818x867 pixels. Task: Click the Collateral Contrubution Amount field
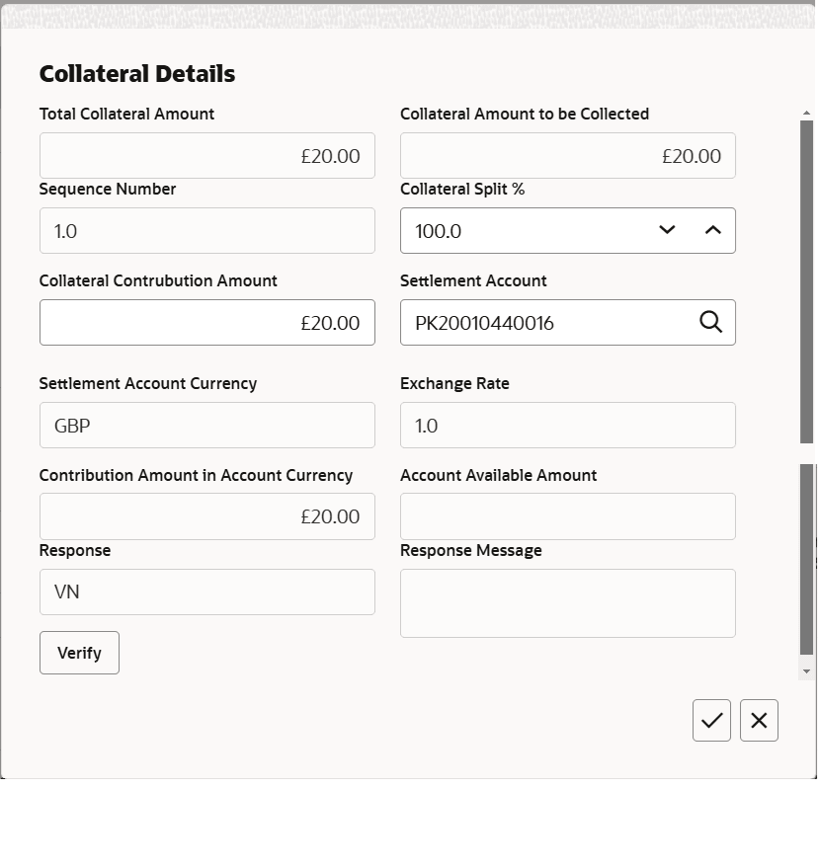206,323
